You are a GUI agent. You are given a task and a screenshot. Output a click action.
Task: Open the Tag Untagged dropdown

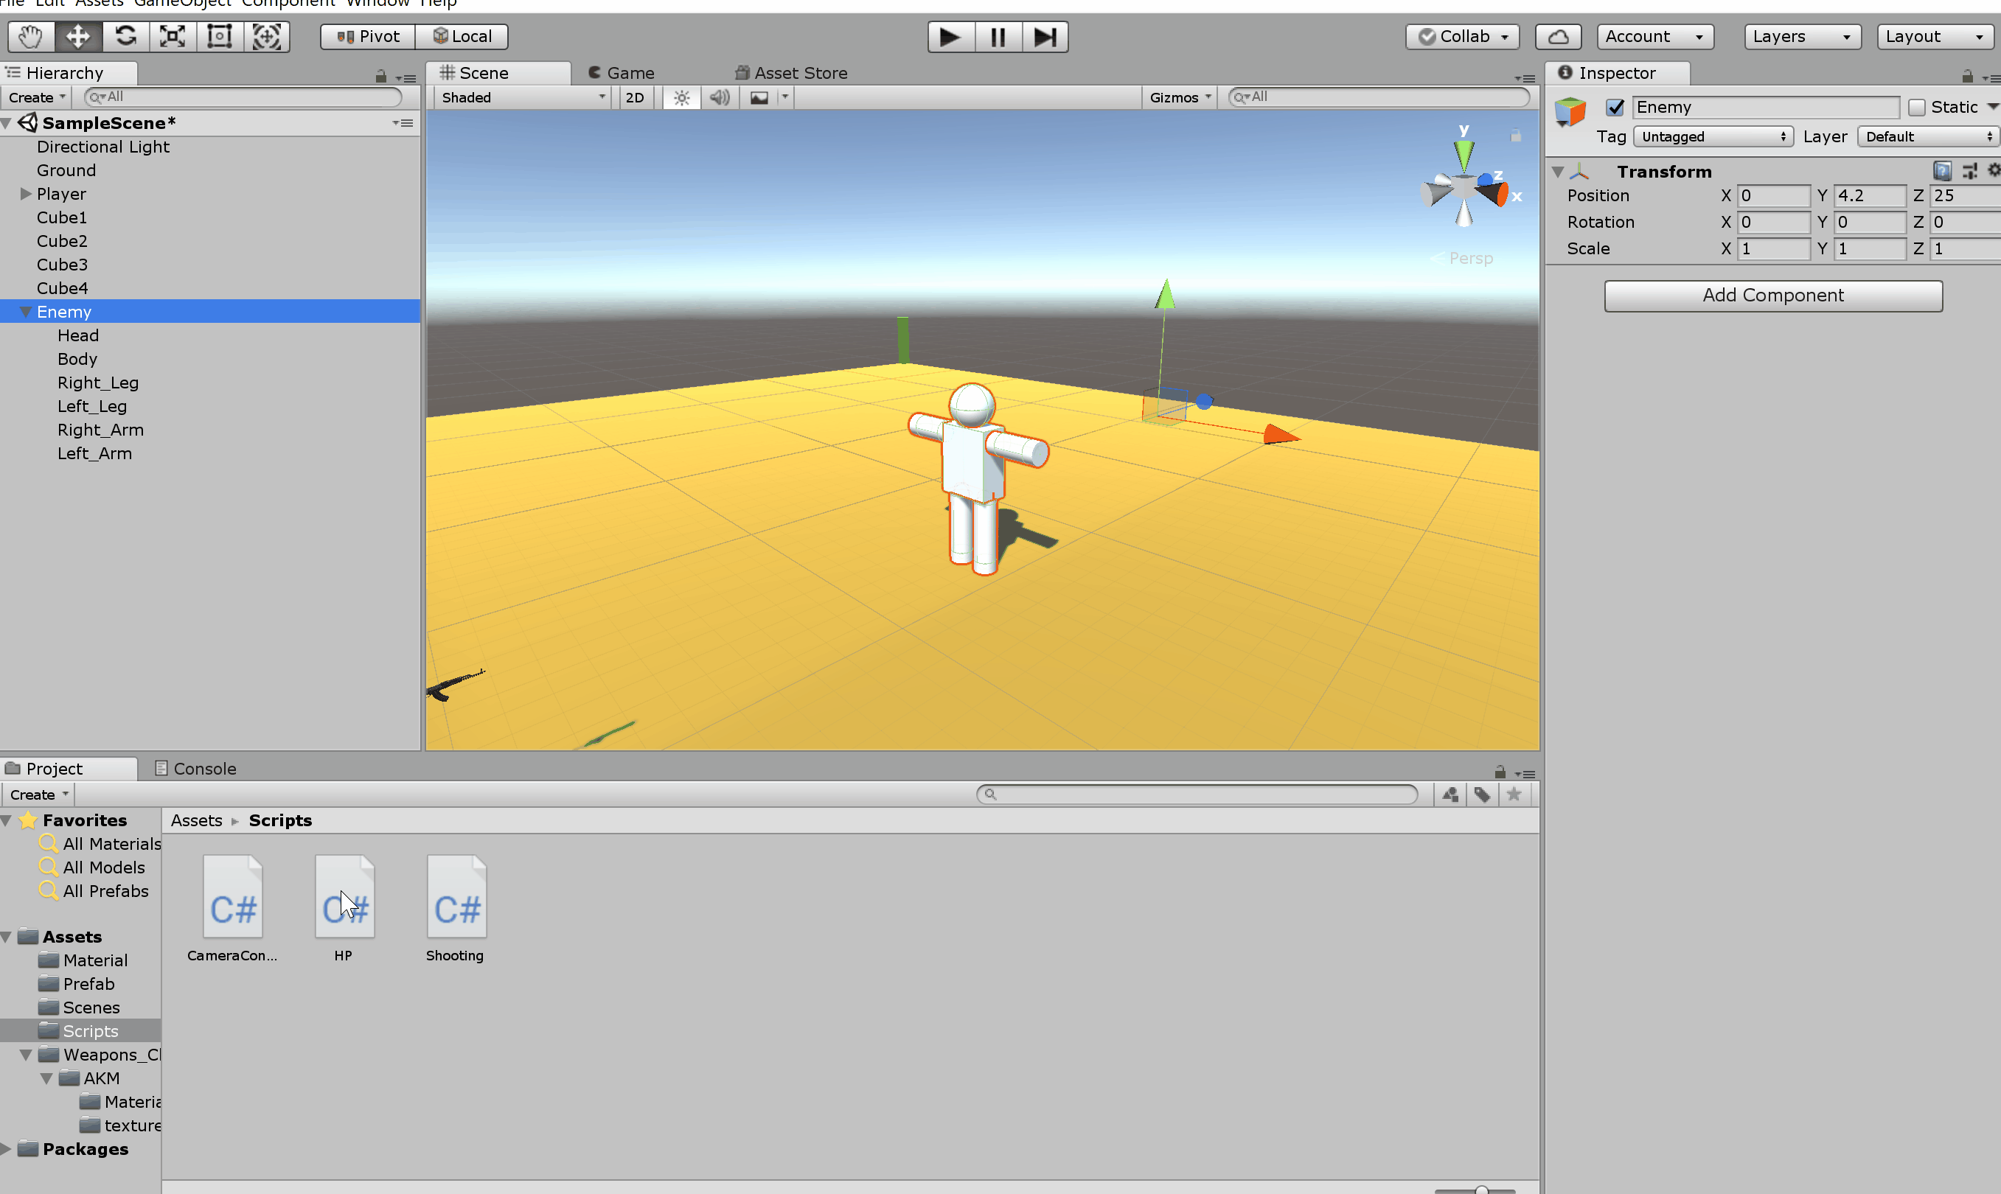point(1712,137)
